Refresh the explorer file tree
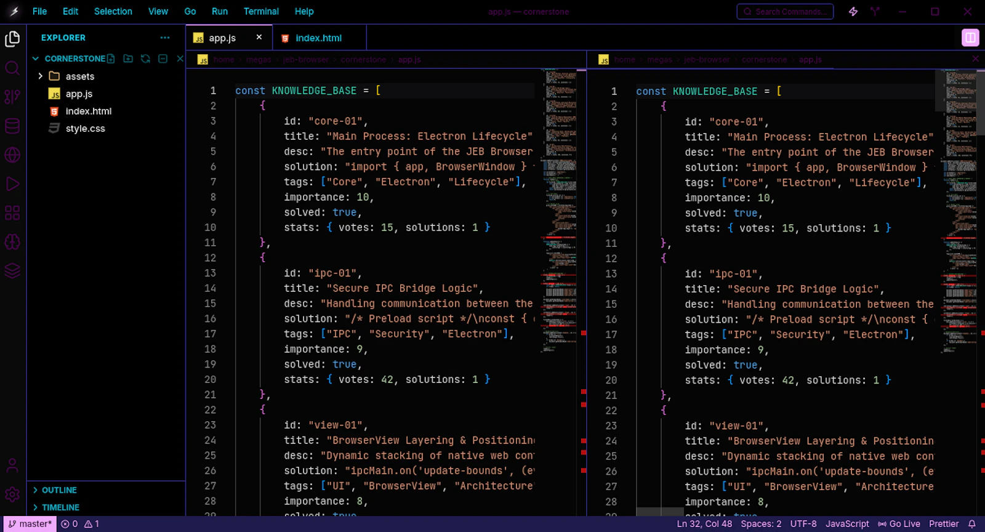 pyautogui.click(x=145, y=58)
